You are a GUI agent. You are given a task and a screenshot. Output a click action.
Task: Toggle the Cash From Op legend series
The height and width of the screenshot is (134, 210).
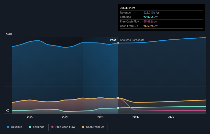[x=93, y=127]
